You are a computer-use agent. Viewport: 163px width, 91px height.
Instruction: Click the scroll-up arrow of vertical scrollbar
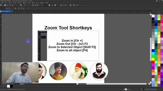[x=151, y=15]
